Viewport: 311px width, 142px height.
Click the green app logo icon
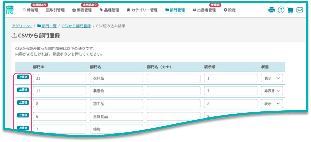point(10,9)
